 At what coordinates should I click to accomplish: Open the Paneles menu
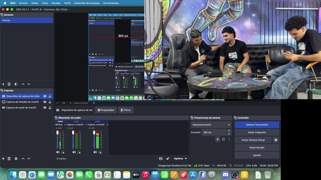pos(56,3)
